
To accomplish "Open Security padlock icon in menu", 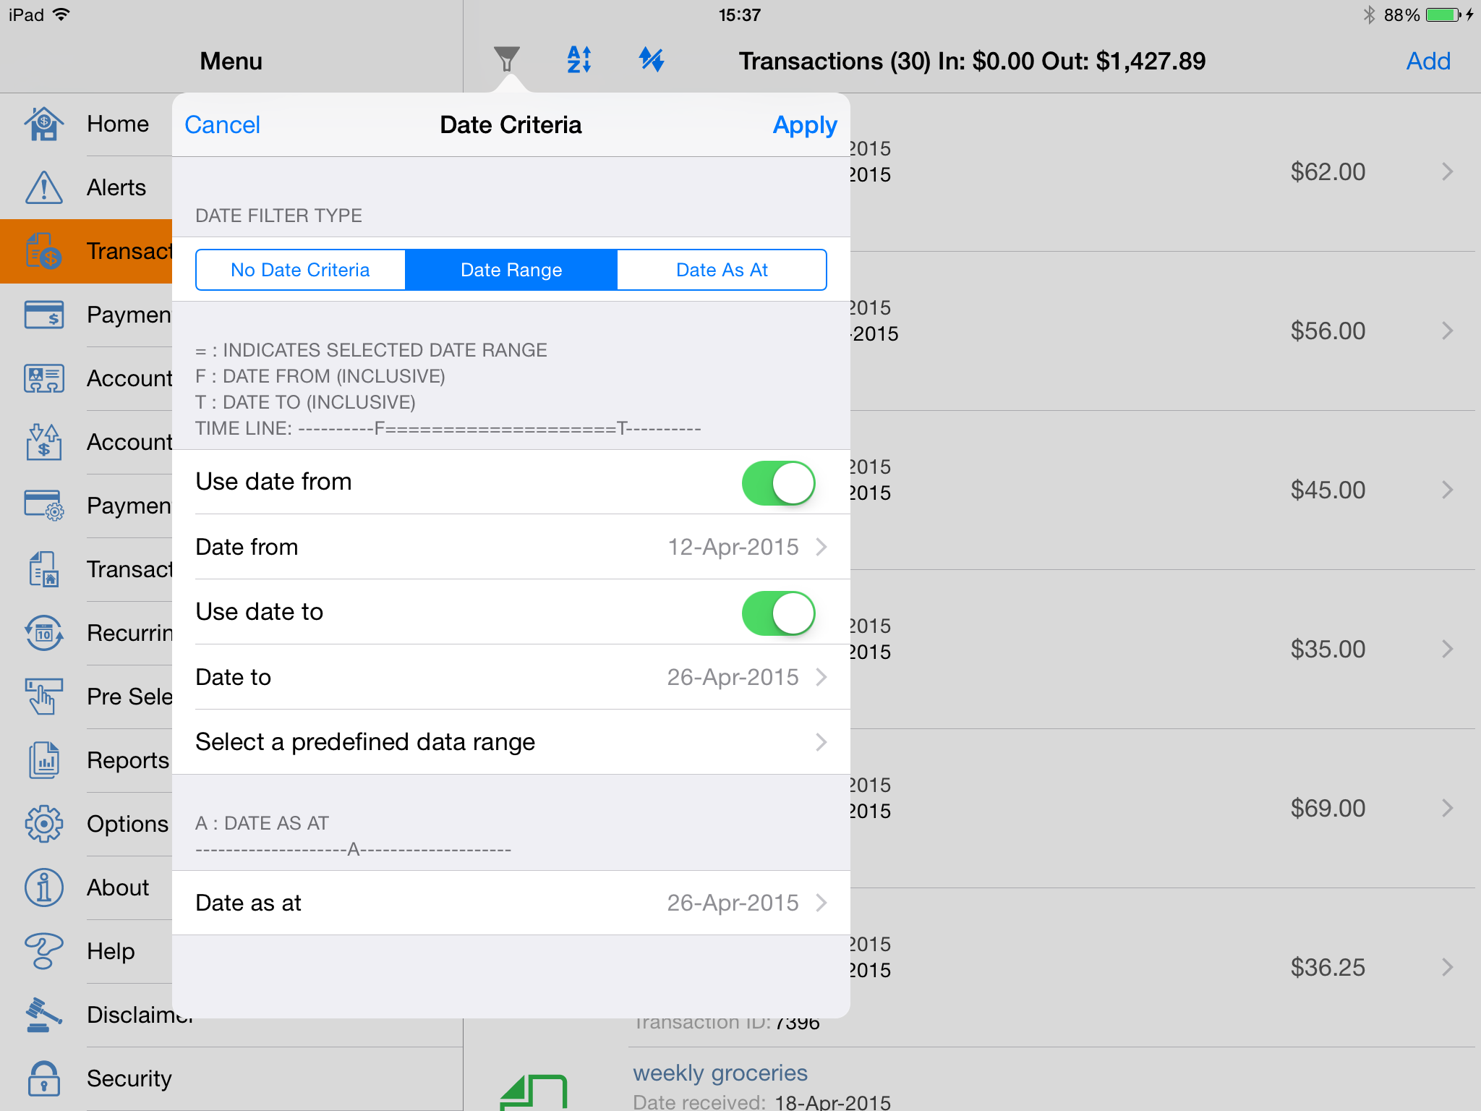I will point(43,1078).
